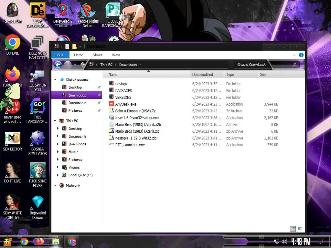
Task: Open I LOVE RANSOMWARE desktop shortcut
Action: (113, 15)
